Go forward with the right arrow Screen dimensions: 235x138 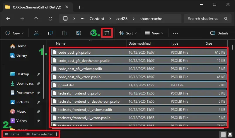coord(22,19)
